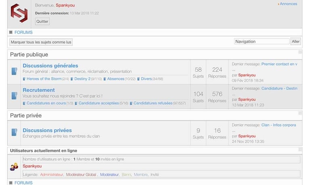Click the online users group icon
Viewport: 310px width, 185px height.
[x=14, y=167]
